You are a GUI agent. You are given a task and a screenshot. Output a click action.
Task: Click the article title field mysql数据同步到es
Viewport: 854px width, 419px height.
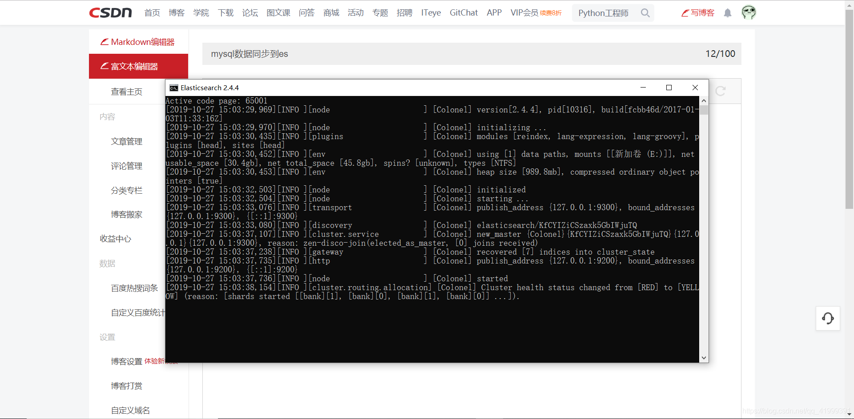472,54
